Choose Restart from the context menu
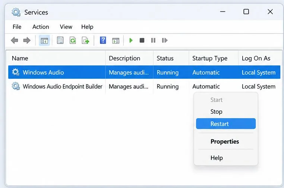Screen dimensions: 284x188 click(x=226, y=124)
